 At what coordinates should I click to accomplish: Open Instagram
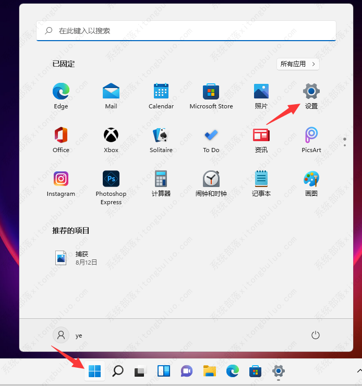[61, 184]
